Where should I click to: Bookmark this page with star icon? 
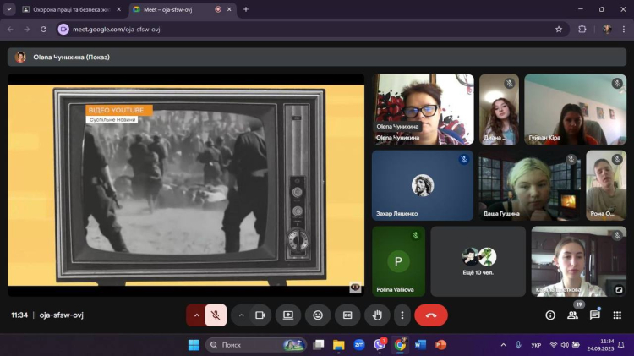coord(559,29)
